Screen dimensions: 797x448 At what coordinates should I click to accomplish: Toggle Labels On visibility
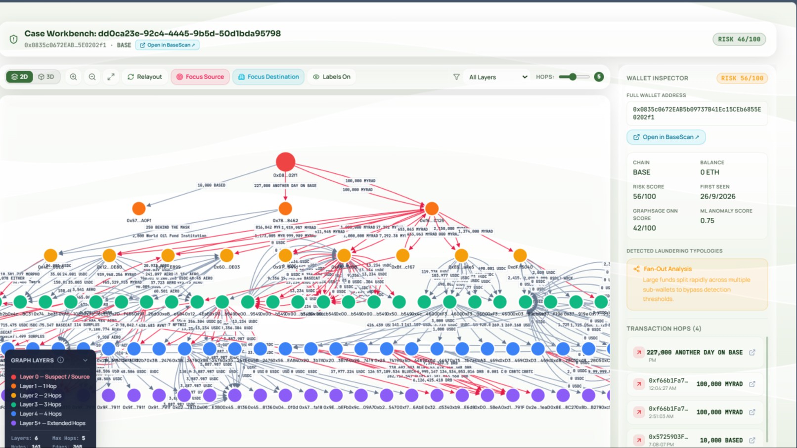click(x=332, y=77)
